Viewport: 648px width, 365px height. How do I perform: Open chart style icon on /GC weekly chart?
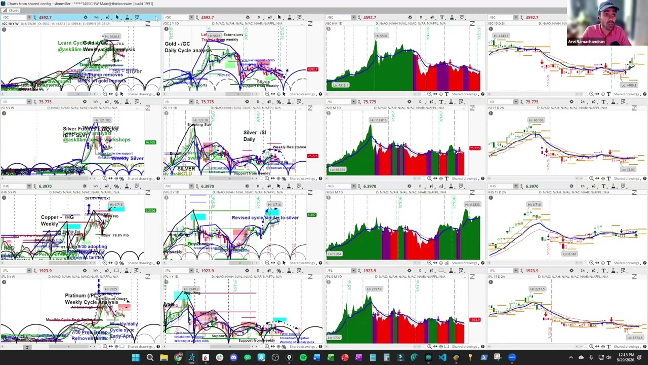(107, 17)
